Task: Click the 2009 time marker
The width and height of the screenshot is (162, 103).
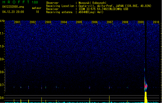Action: (141, 22)
